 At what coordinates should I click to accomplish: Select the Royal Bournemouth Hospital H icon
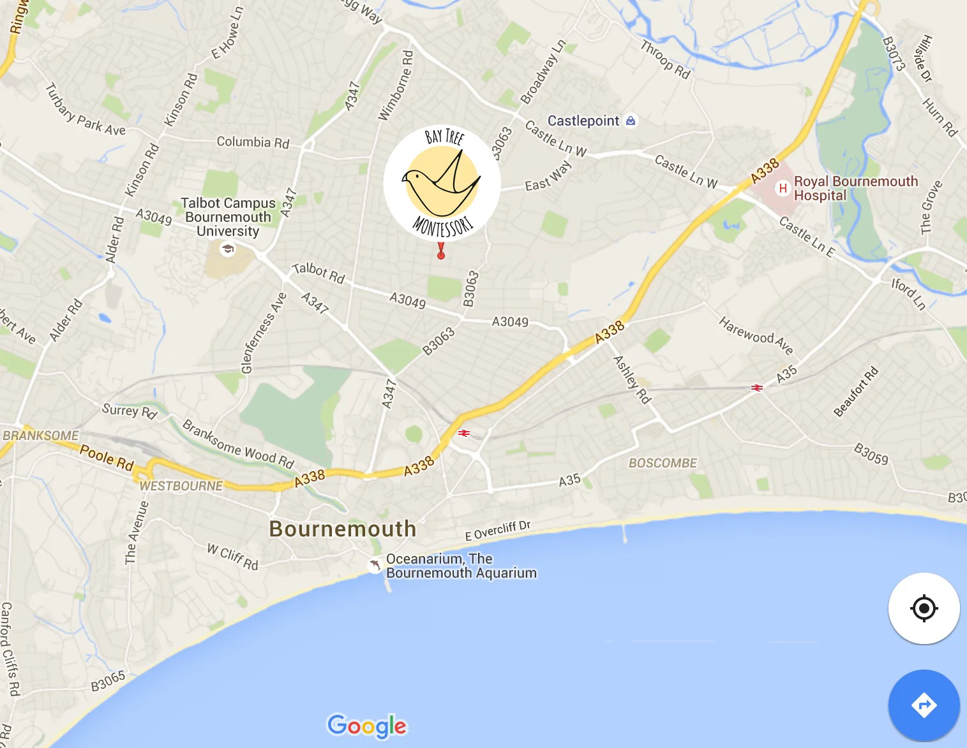pyautogui.click(x=783, y=189)
